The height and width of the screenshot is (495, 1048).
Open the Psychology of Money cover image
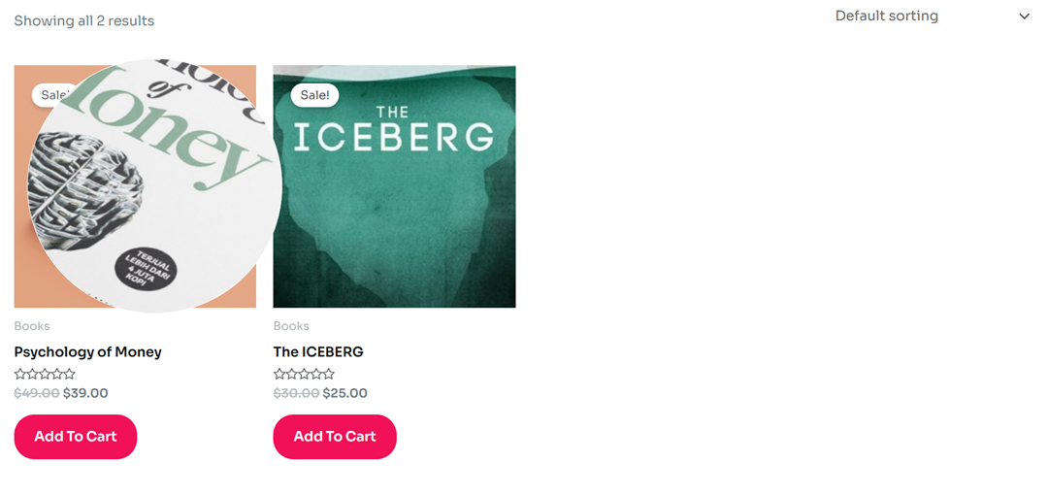click(x=135, y=186)
